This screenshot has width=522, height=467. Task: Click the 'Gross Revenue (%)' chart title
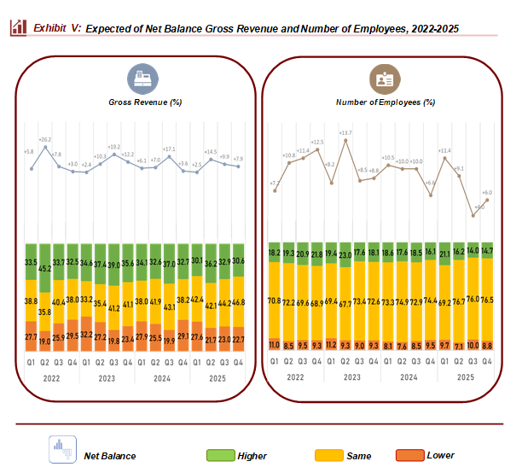tap(140, 102)
